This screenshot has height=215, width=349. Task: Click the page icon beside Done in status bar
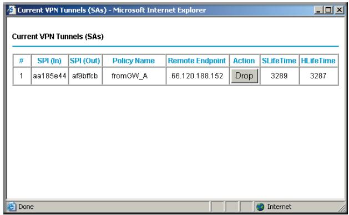(x=11, y=207)
